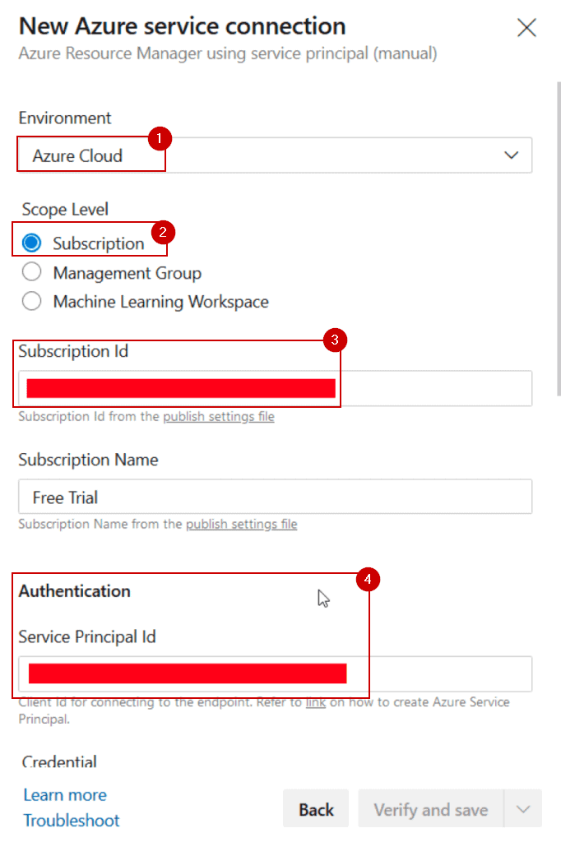
Task: Open the Learn more link
Action: coord(65,794)
